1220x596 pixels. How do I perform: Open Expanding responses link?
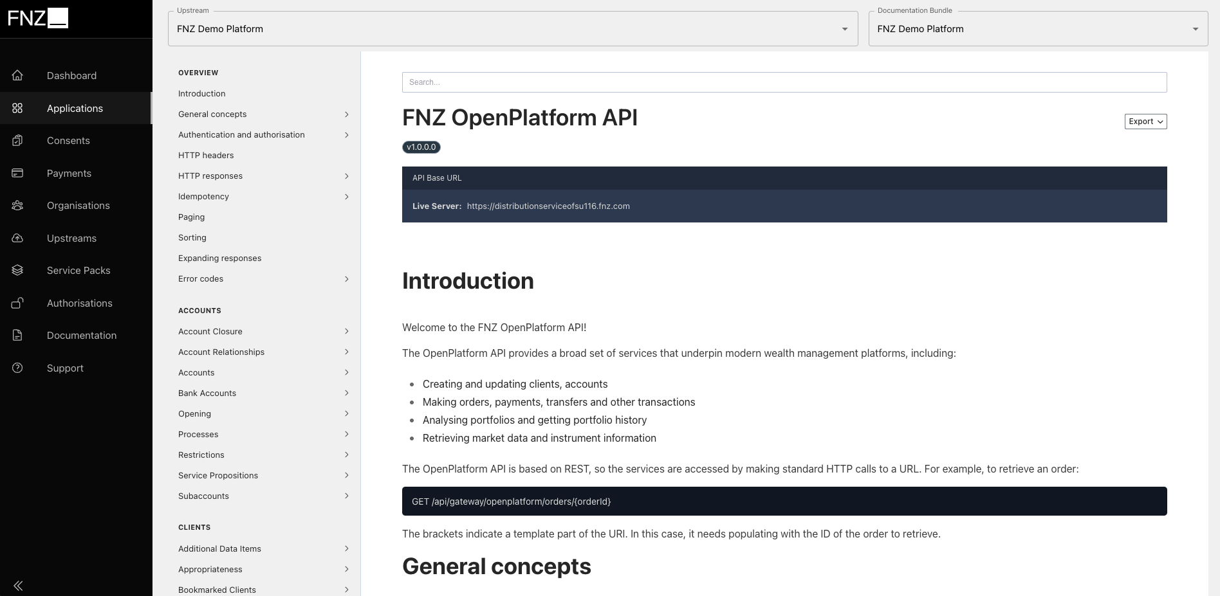(219, 258)
